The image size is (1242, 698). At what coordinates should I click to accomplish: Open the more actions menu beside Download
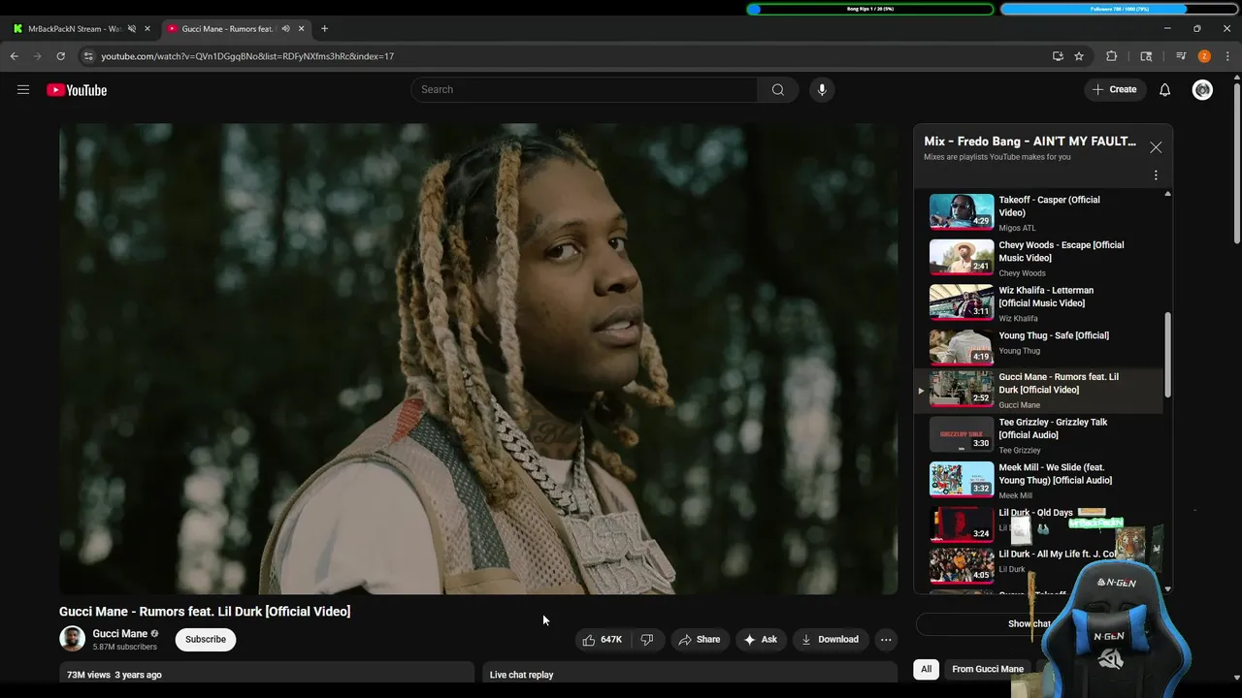pos(886,640)
